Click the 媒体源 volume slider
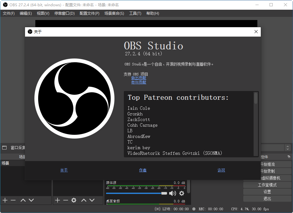Screen dimensions: 293x213 pos(136,193)
